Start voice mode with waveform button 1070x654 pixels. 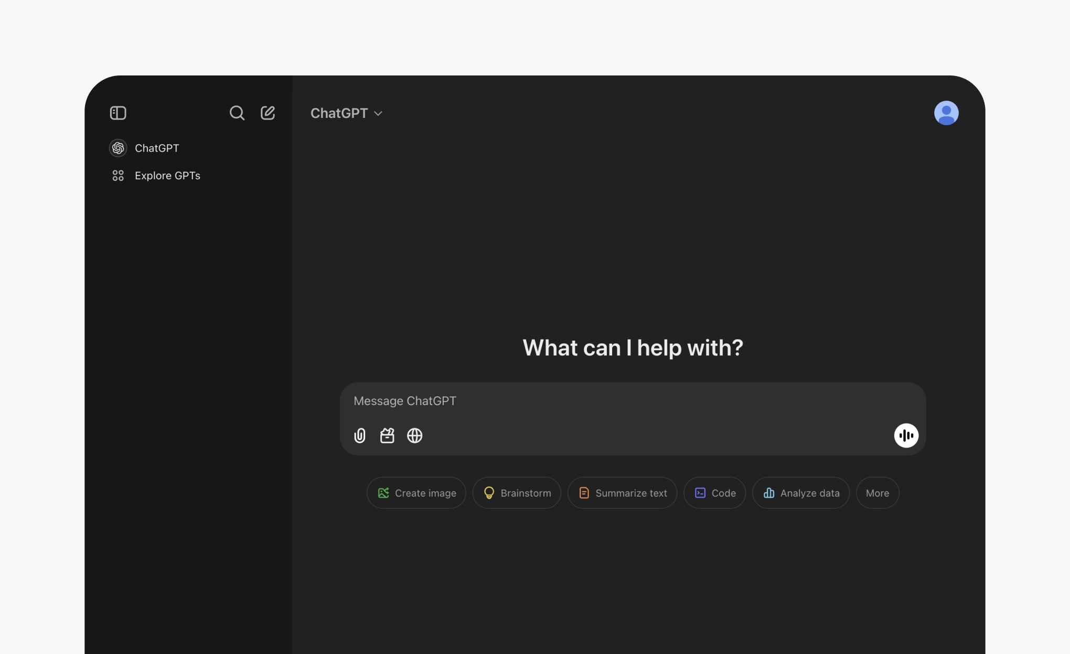pos(906,435)
